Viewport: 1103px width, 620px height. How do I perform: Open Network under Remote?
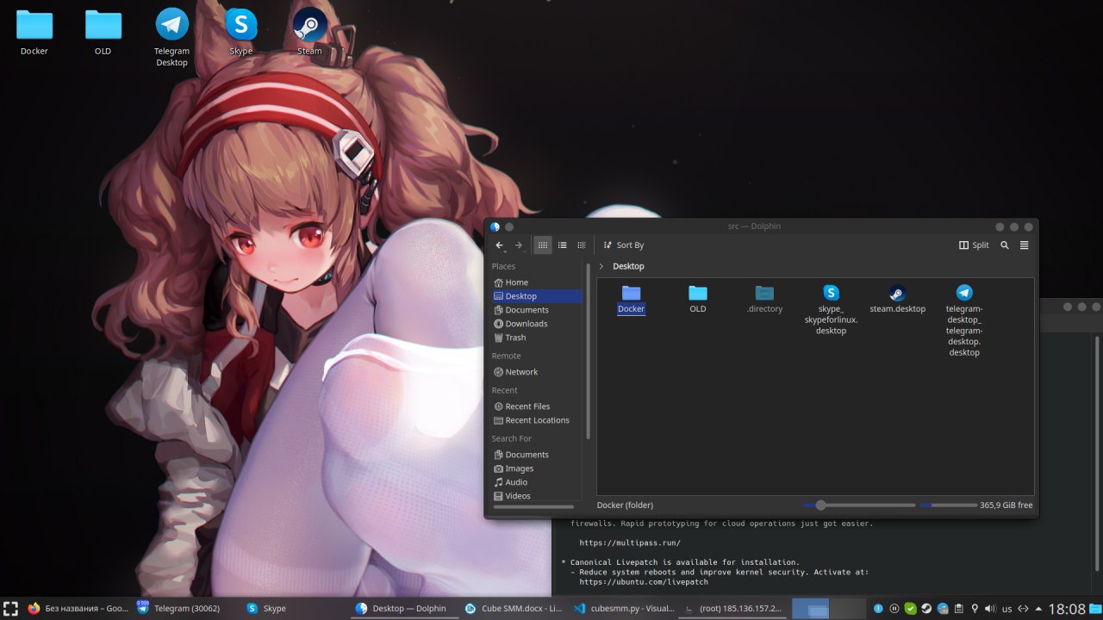click(x=536, y=372)
